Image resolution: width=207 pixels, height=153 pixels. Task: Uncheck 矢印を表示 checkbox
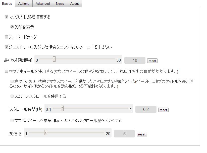click(12, 27)
